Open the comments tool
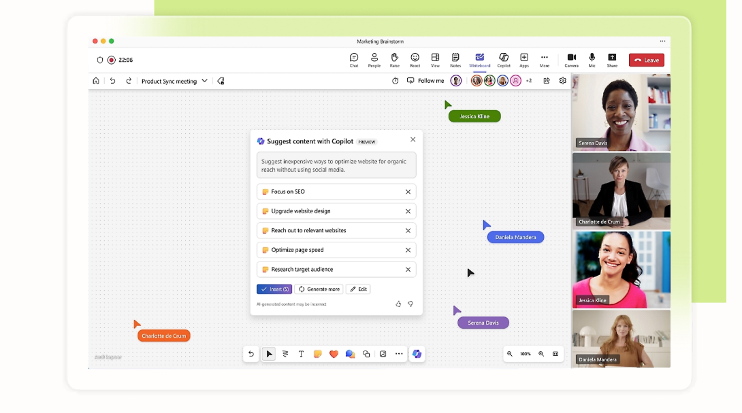The width and height of the screenshot is (742, 413). [350, 354]
